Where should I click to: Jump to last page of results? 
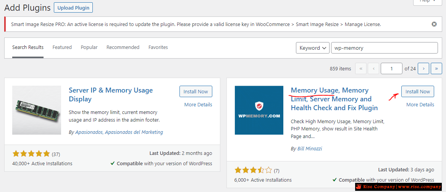[436, 68]
